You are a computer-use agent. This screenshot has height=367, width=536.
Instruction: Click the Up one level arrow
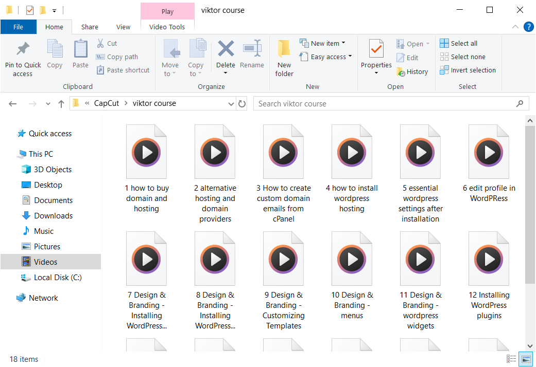point(61,104)
